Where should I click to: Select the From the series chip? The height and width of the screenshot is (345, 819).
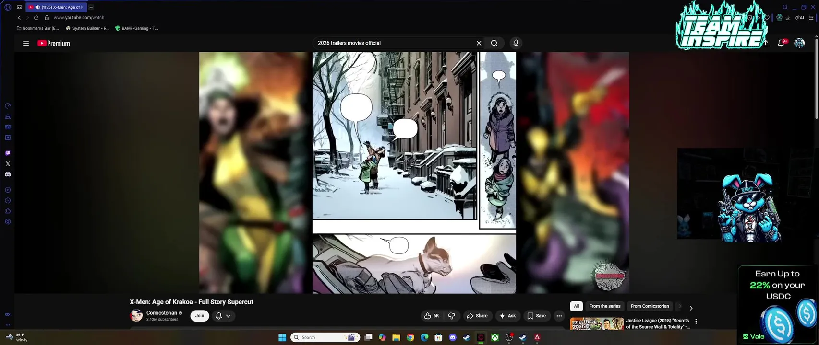pos(605,306)
